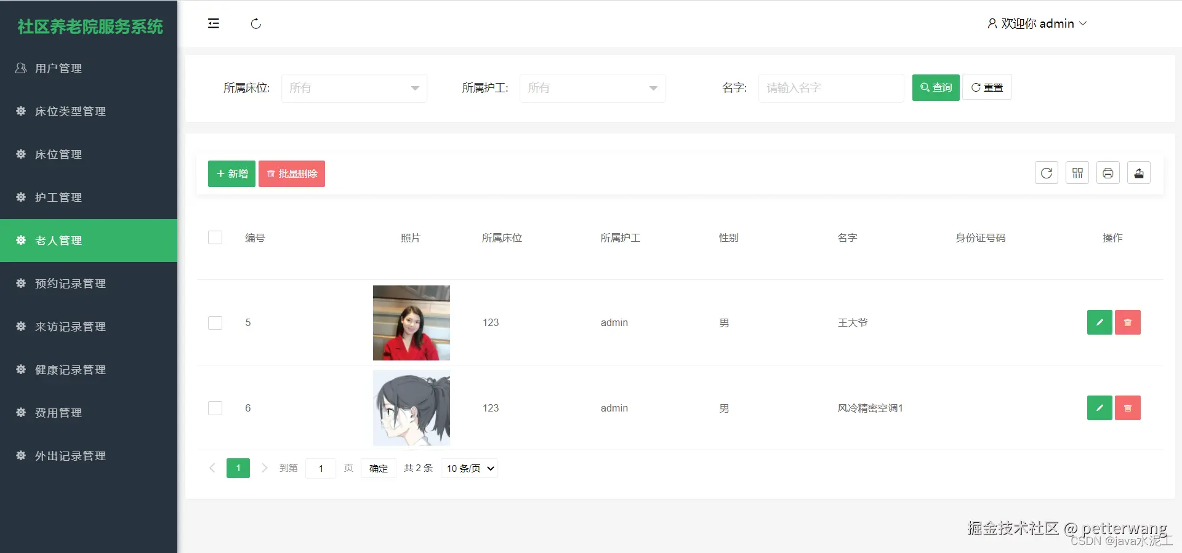Click the 所属床位 column header
Screen dimensions: 1182x553
502,238
